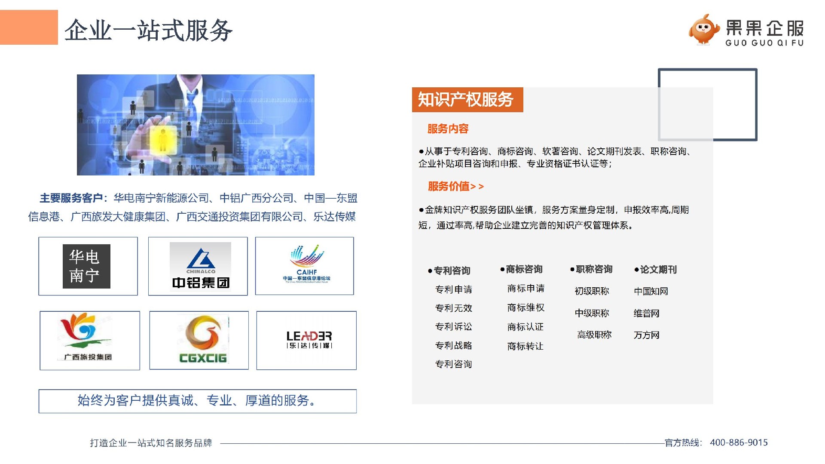Click the Guo Guo Qi Fu mascot logo
This screenshot has height=464, width=825.
click(x=704, y=29)
